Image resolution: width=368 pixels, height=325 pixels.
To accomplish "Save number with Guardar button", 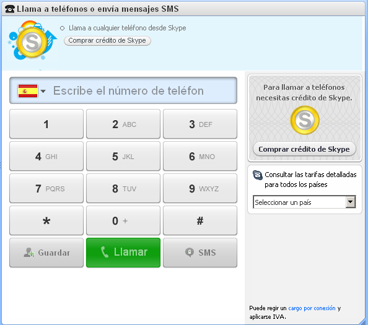I will pyautogui.click(x=46, y=253).
